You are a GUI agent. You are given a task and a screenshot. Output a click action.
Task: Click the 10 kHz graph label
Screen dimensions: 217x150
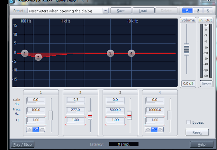pyautogui.click(x=132, y=21)
